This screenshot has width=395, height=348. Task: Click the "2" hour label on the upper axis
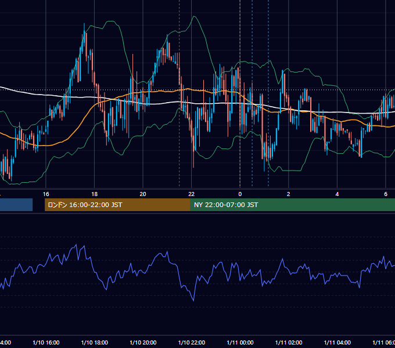tap(289, 194)
